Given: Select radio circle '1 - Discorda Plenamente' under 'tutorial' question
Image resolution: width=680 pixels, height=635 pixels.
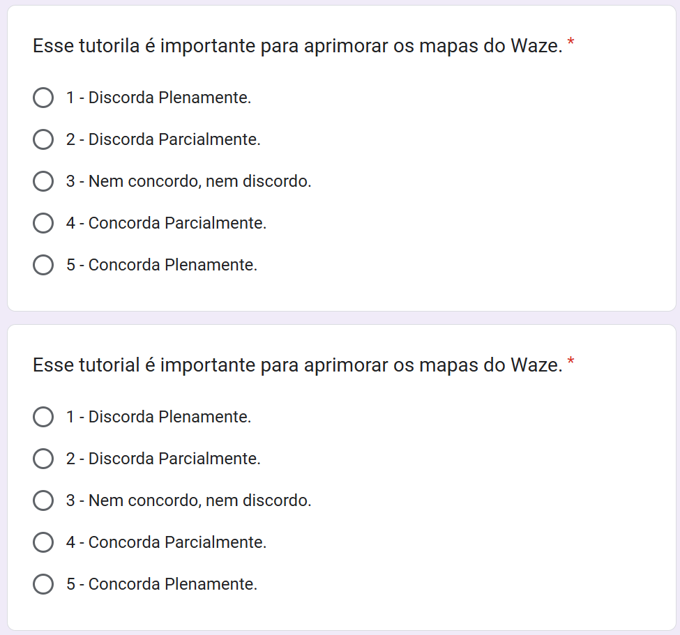Looking at the screenshot, I should coord(43,417).
